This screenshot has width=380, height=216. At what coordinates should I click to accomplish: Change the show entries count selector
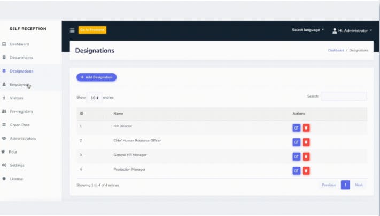pyautogui.click(x=94, y=98)
